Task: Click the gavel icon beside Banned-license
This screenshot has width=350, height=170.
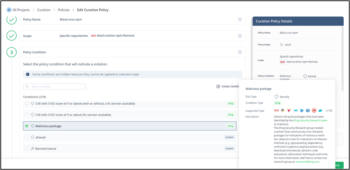Action: [32, 149]
